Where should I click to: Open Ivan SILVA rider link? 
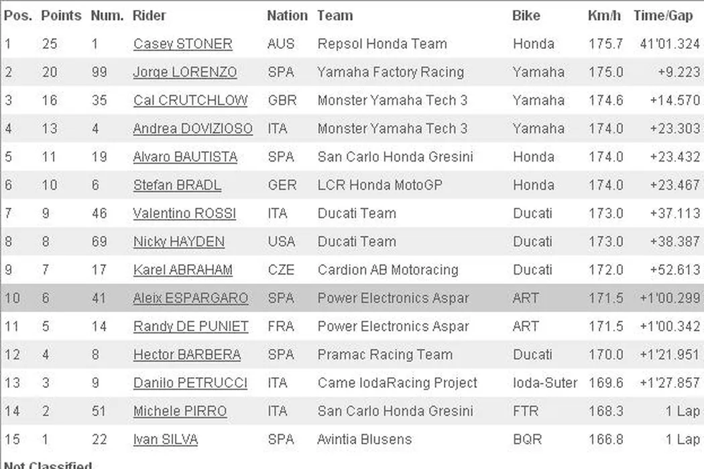click(165, 440)
